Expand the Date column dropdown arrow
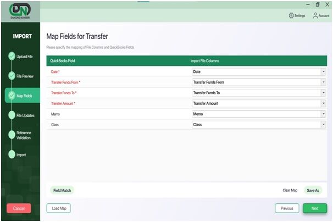Viewport: 333px width, 222px height. 323,72
